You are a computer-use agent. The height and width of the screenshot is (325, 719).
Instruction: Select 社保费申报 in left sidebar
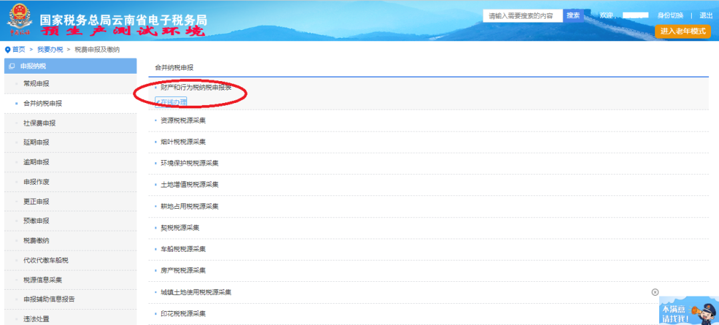click(39, 123)
